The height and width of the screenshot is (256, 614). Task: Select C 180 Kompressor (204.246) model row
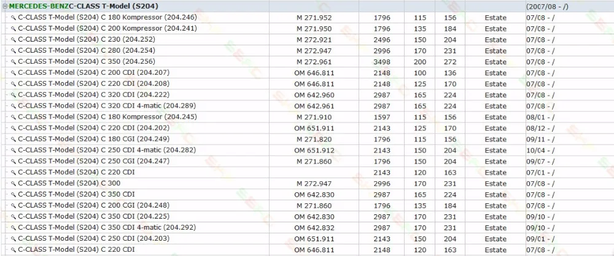307,18
